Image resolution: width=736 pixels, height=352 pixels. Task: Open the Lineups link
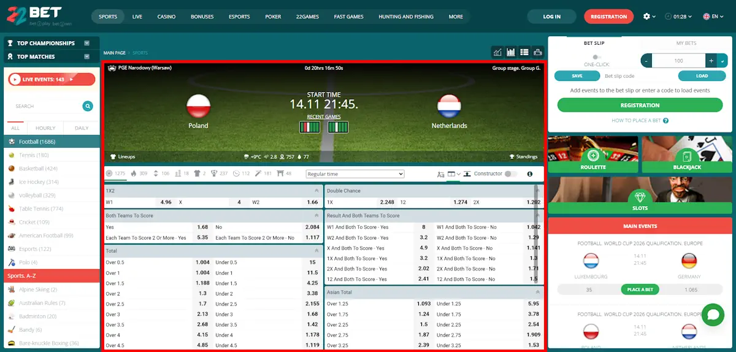tap(123, 156)
